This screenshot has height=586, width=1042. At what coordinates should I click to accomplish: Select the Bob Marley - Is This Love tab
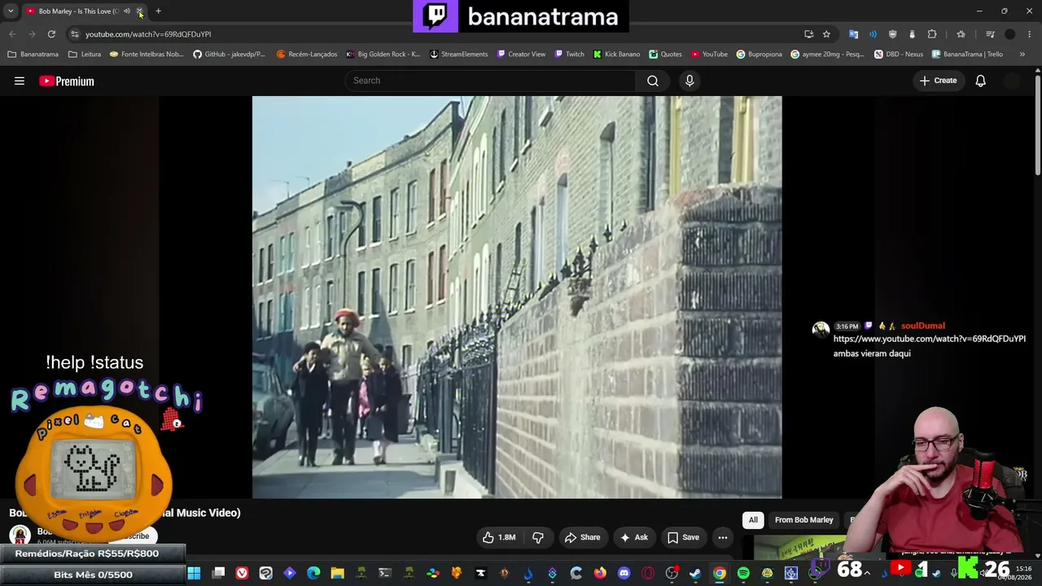click(77, 11)
